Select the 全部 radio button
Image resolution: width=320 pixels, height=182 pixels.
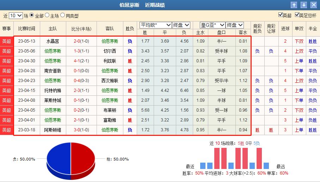[32, 15]
